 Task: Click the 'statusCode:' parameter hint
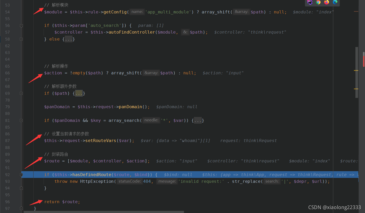130,182
